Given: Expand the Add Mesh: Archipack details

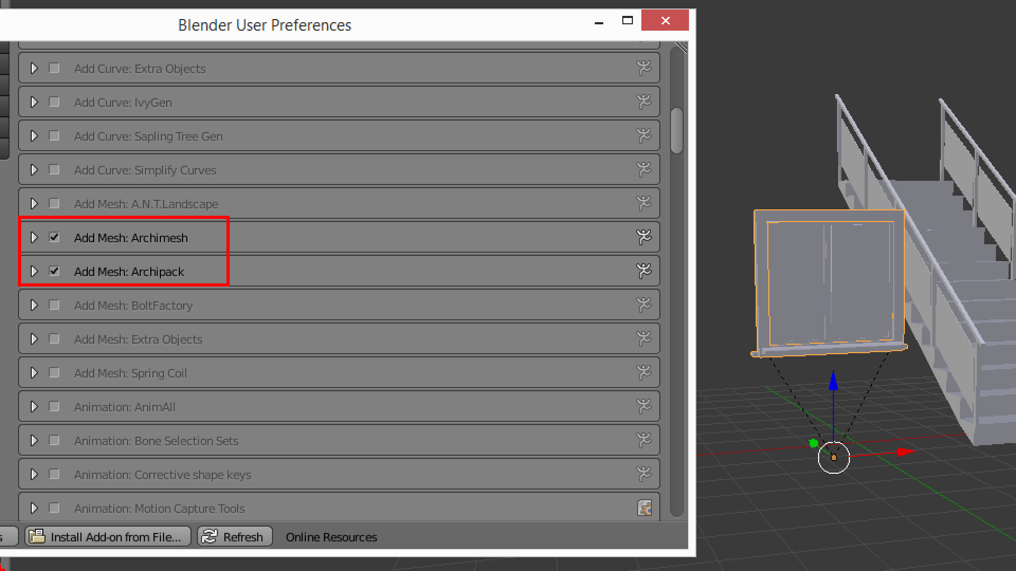Looking at the screenshot, I should [34, 271].
